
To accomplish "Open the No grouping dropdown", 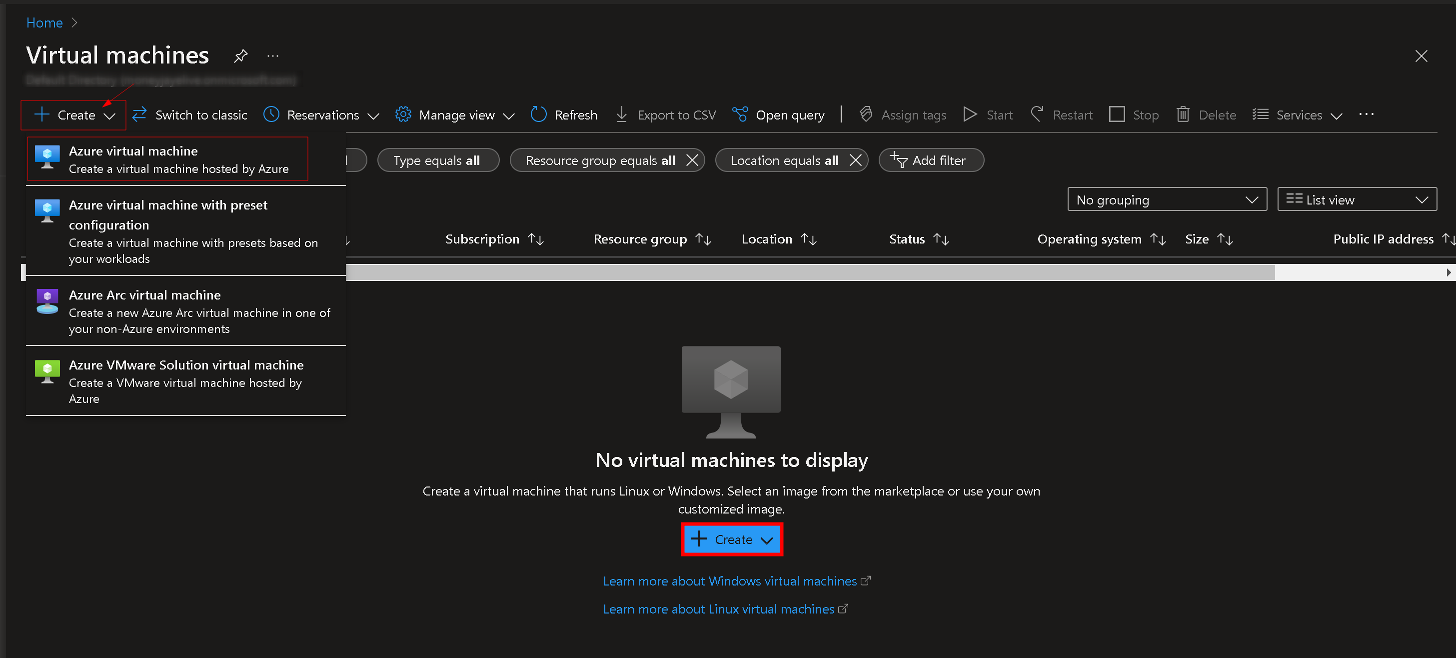I will coord(1167,199).
